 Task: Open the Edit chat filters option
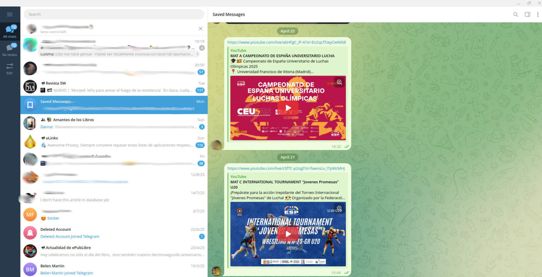[10, 68]
